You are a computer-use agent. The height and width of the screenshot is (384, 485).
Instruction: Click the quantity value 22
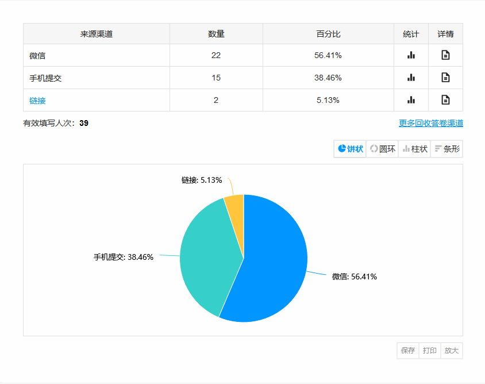coord(216,55)
